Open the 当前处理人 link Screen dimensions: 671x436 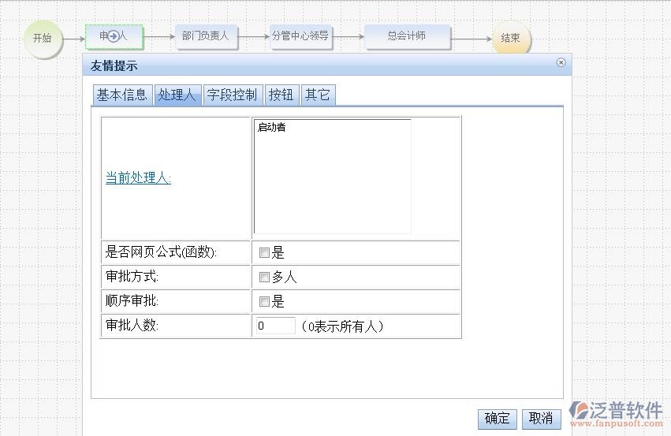pos(138,178)
